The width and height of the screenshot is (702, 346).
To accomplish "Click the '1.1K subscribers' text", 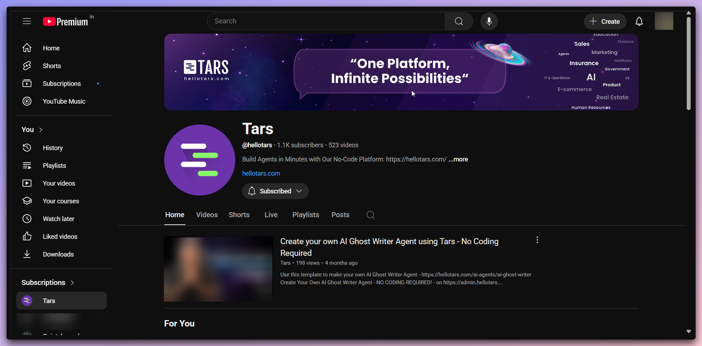I will [300, 145].
